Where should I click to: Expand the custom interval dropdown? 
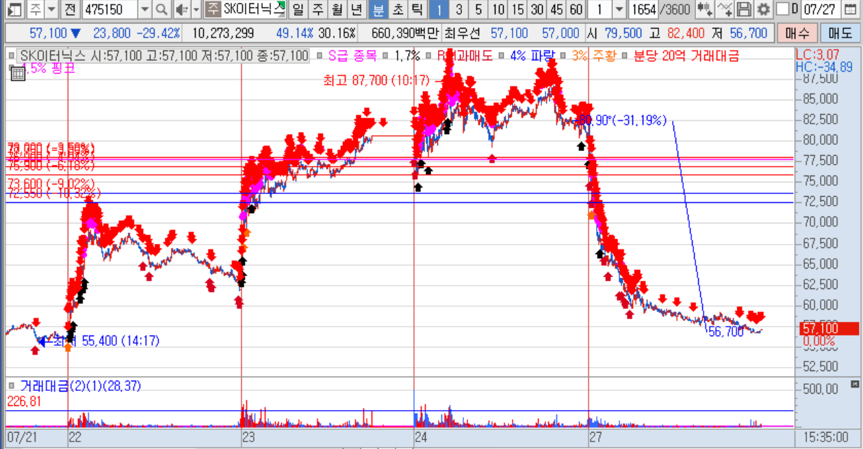tap(619, 10)
